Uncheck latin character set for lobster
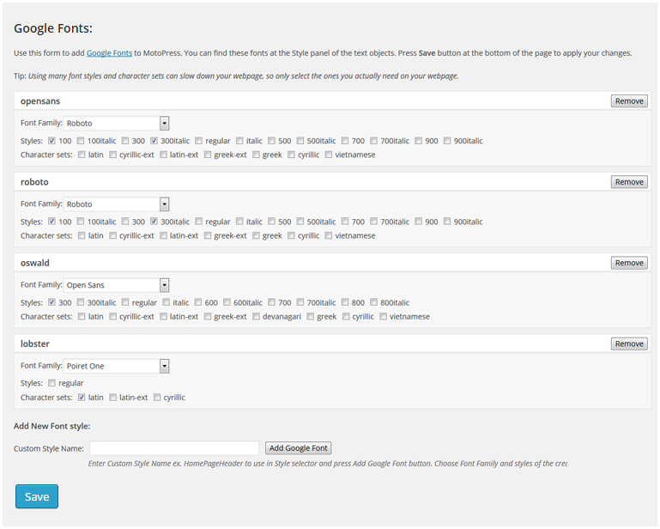The image size is (660, 529). 82,398
